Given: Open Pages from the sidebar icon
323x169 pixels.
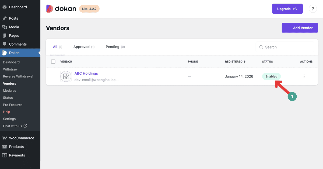Looking at the screenshot, I should [x=5, y=35].
